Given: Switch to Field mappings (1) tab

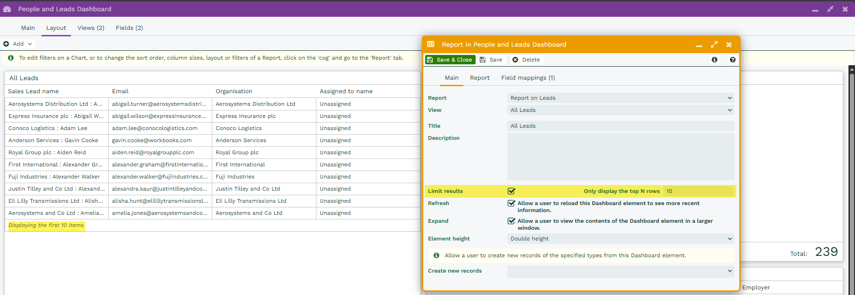Looking at the screenshot, I should tap(528, 78).
